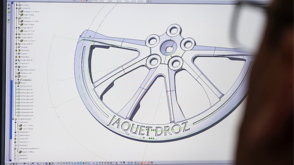Collapse the Chanfrein.9 tree node
294x165 pixels.
17,18
